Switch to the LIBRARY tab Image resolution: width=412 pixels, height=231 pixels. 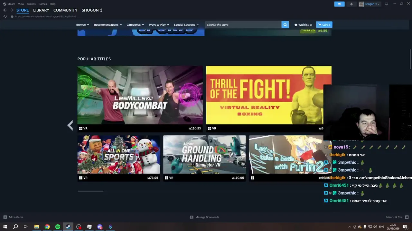[41, 10]
